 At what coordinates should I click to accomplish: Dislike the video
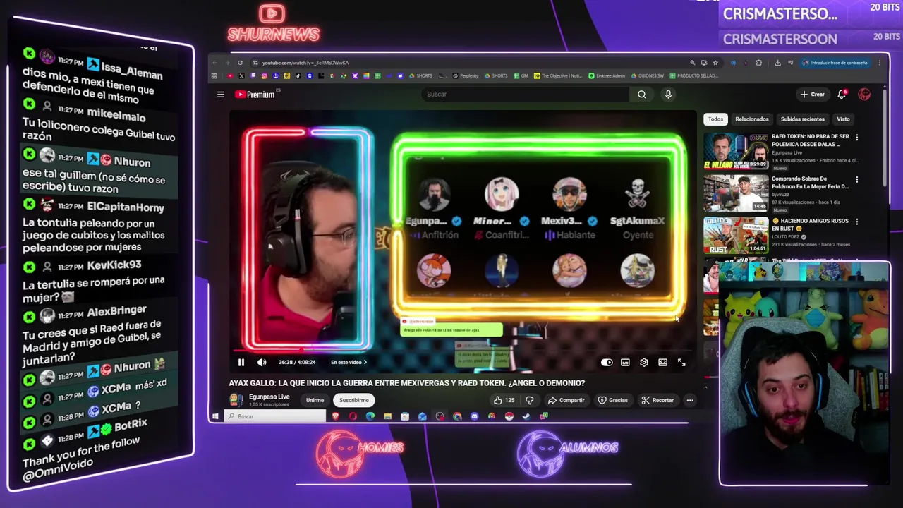pos(529,400)
